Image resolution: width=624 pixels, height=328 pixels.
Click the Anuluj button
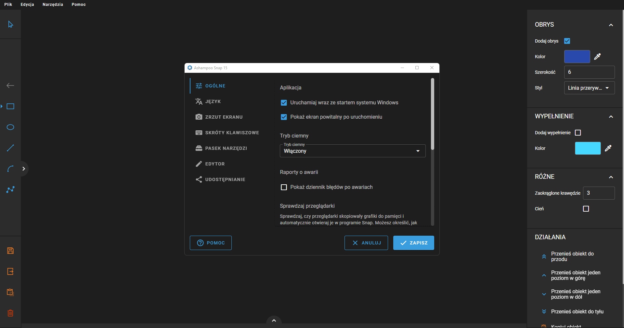[366, 243]
